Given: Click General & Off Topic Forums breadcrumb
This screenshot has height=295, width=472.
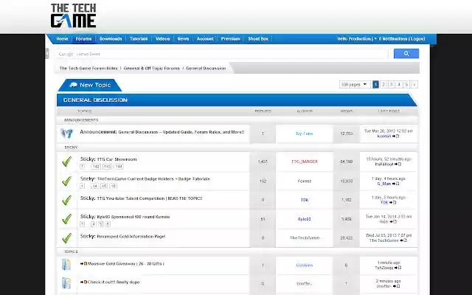Looking at the screenshot, I should [151, 69].
